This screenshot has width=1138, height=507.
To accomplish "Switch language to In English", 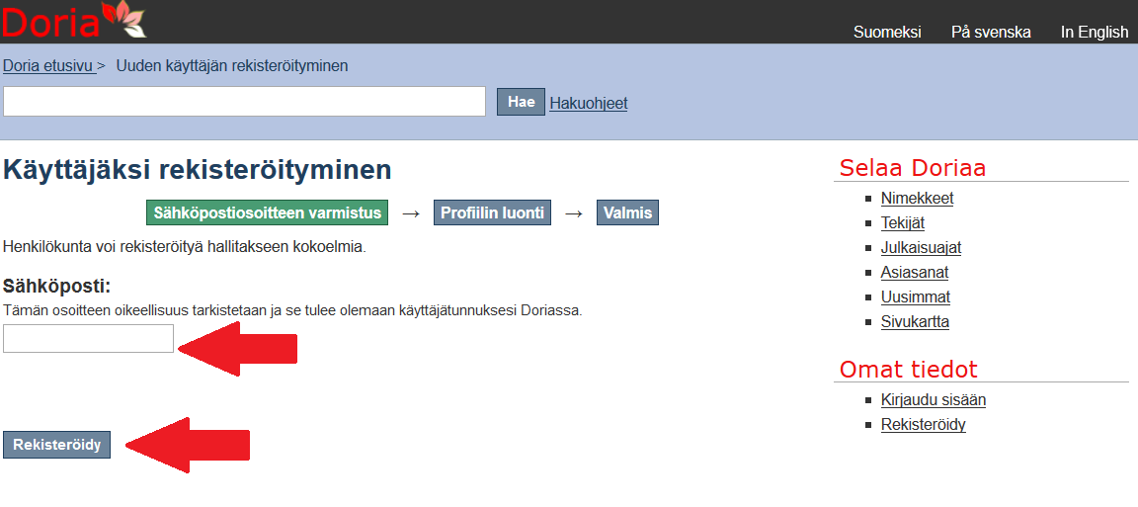I will (x=1095, y=32).
